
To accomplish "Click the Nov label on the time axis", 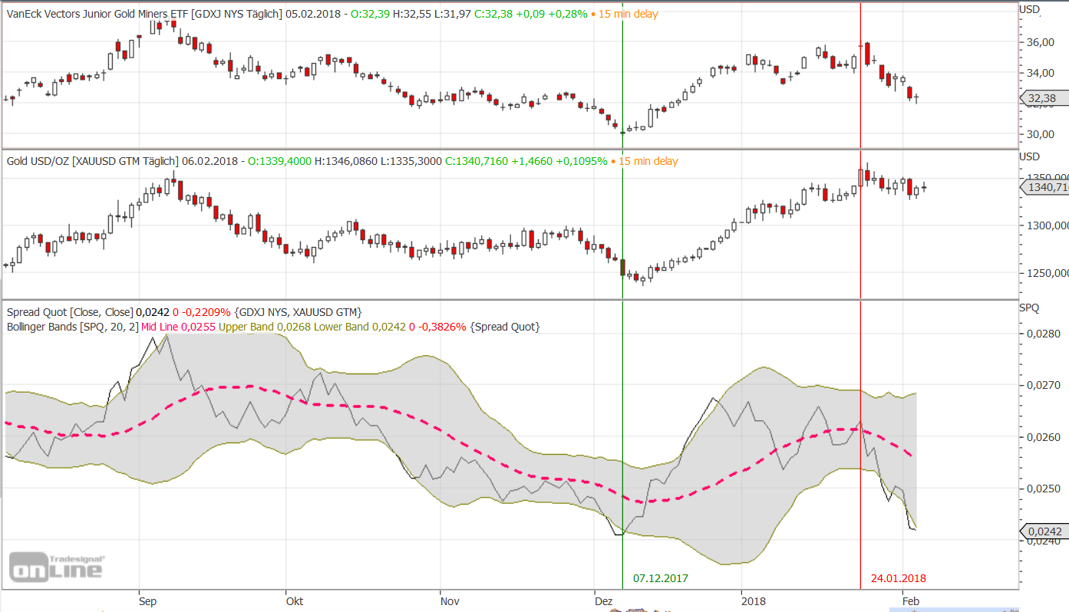I will (450, 600).
